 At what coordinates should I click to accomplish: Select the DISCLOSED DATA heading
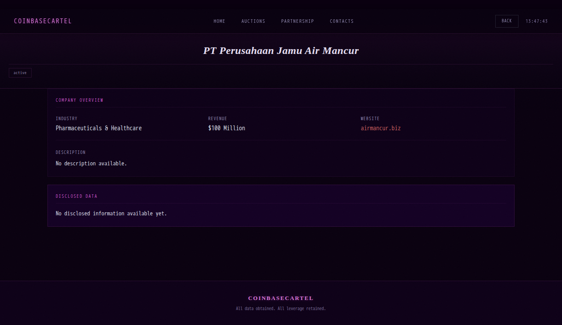(x=76, y=196)
